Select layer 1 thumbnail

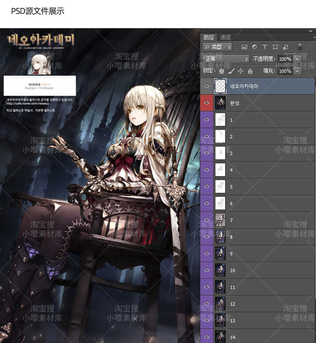tap(220, 119)
